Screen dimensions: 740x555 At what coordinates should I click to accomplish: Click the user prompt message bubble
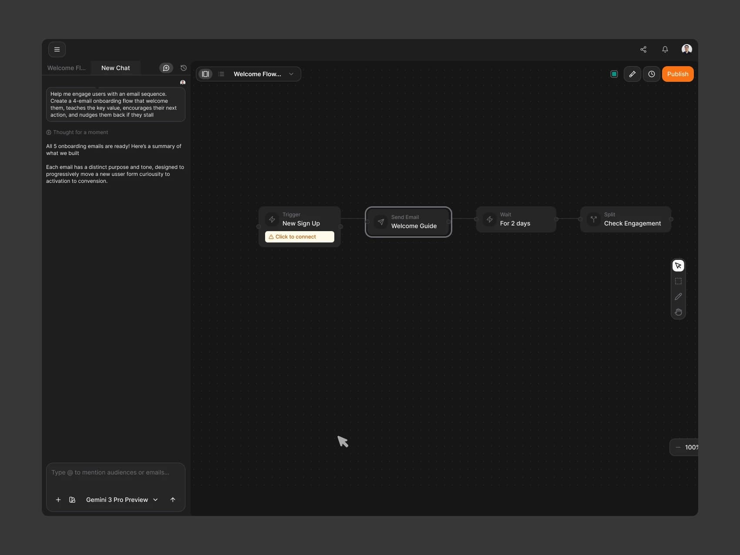point(116,104)
